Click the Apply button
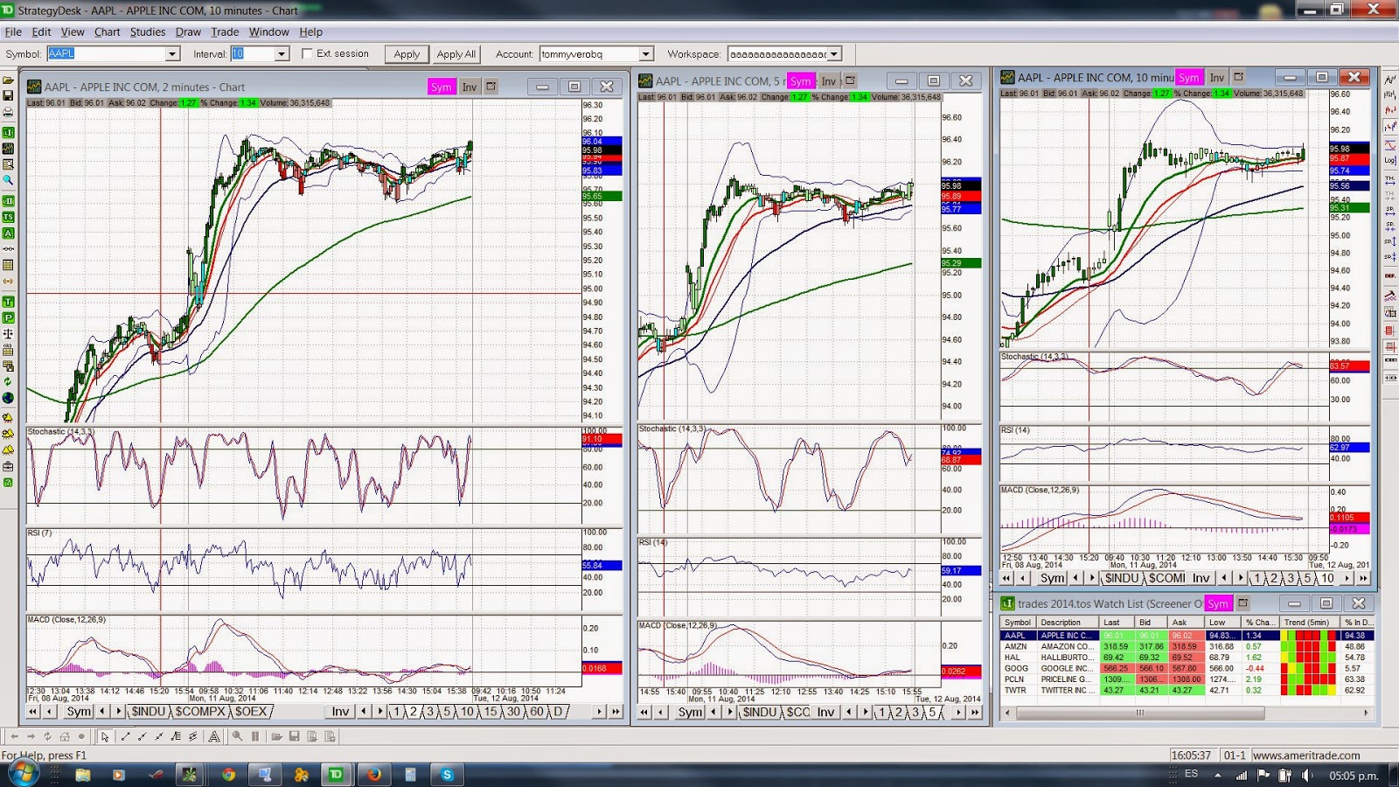 407,54
